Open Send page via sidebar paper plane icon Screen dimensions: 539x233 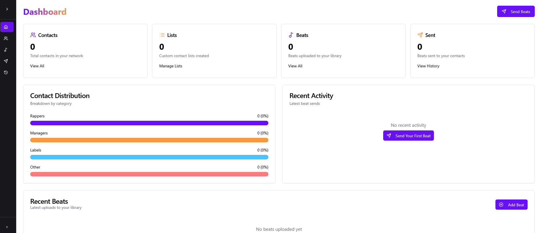[6, 61]
